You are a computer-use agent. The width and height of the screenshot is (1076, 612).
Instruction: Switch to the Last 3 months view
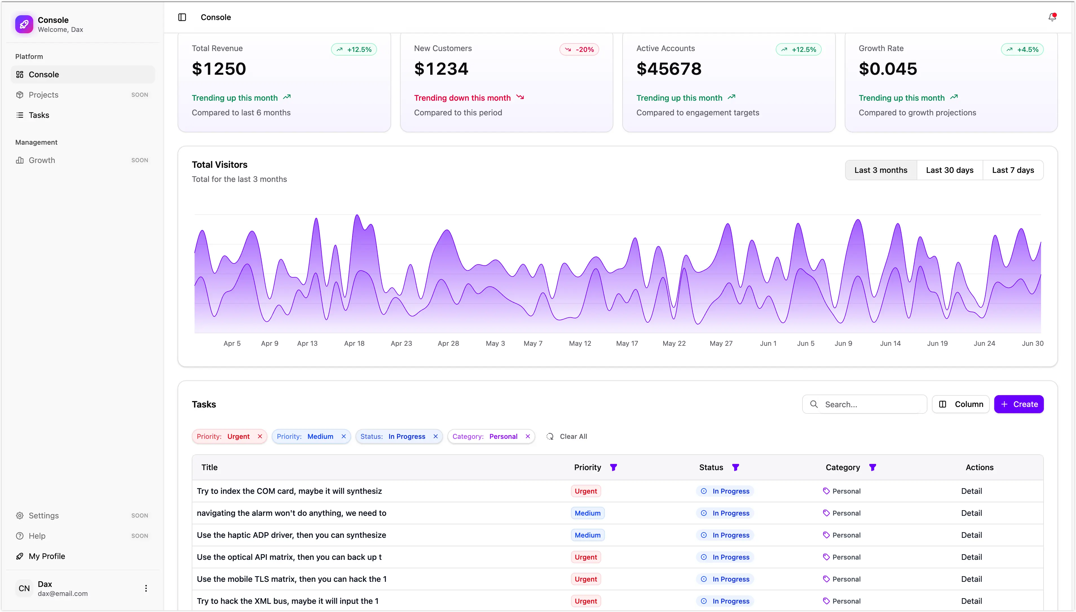[x=881, y=170]
